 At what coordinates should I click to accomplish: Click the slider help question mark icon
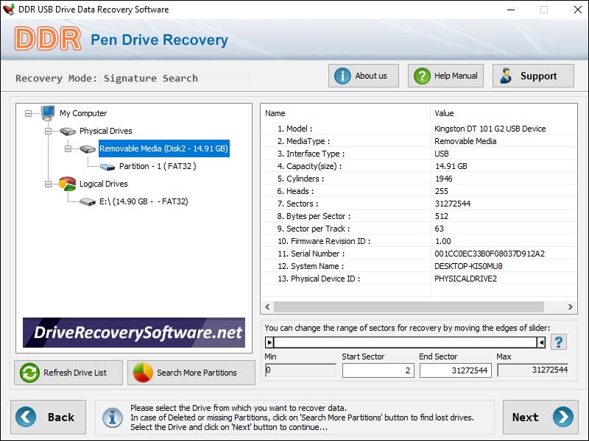tap(559, 342)
